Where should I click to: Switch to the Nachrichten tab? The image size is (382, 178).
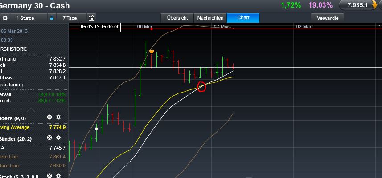210,18
